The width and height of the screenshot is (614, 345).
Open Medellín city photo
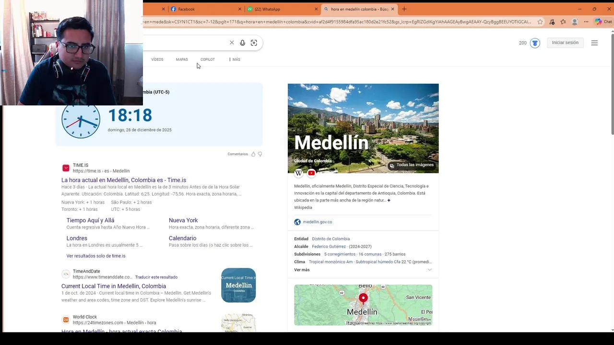coord(363,128)
